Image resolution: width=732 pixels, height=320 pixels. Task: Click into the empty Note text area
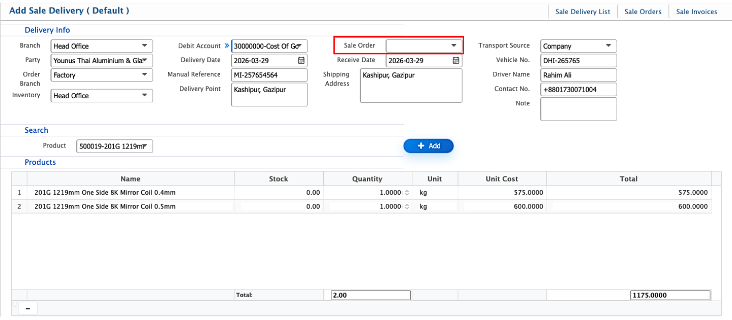pos(578,109)
